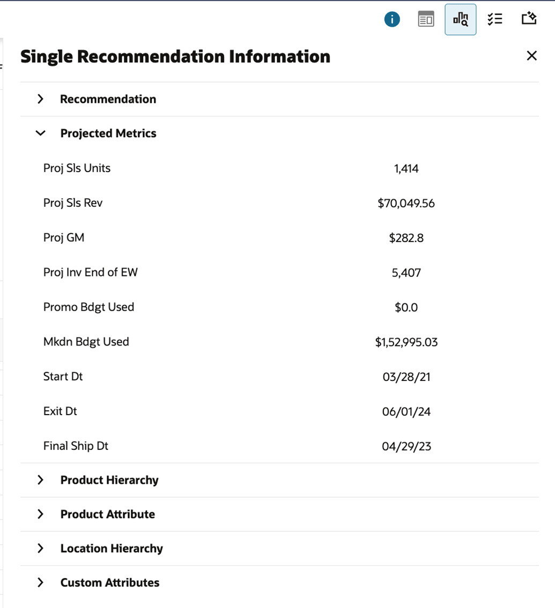The height and width of the screenshot is (608, 555).
Task: Open the report summary view icon
Action: (426, 19)
